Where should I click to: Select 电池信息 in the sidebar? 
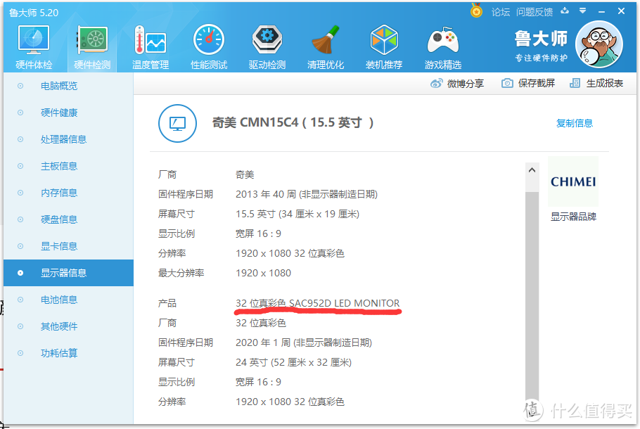(x=68, y=300)
